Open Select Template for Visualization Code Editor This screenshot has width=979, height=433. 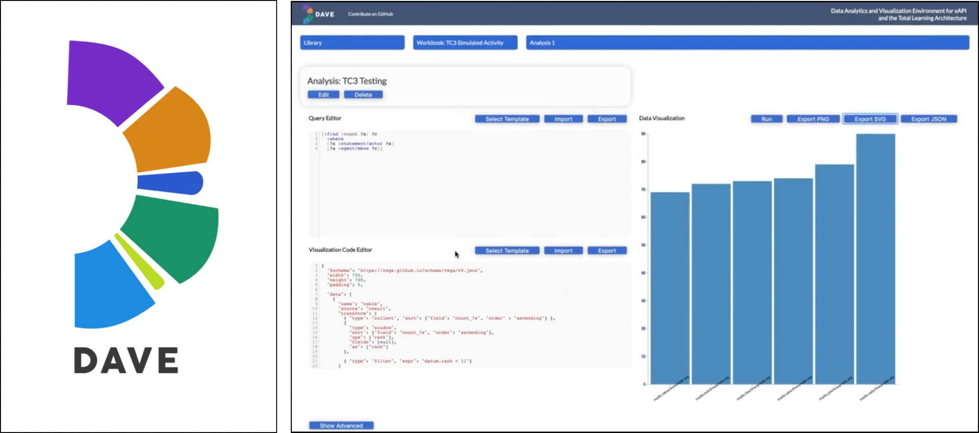(x=507, y=251)
